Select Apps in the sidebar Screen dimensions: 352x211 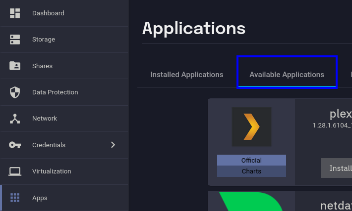click(64, 198)
